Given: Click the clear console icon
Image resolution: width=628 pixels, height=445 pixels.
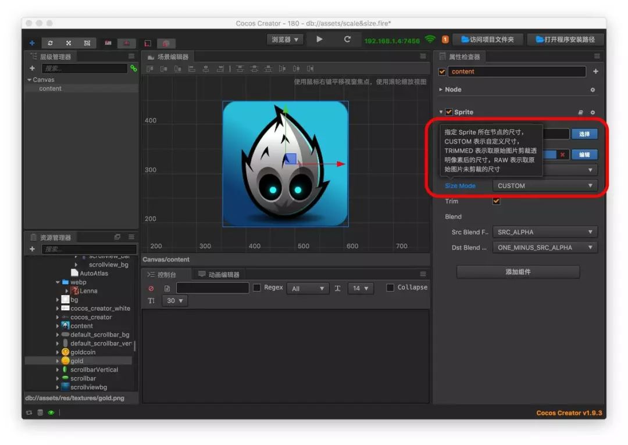Looking at the screenshot, I should tap(151, 288).
